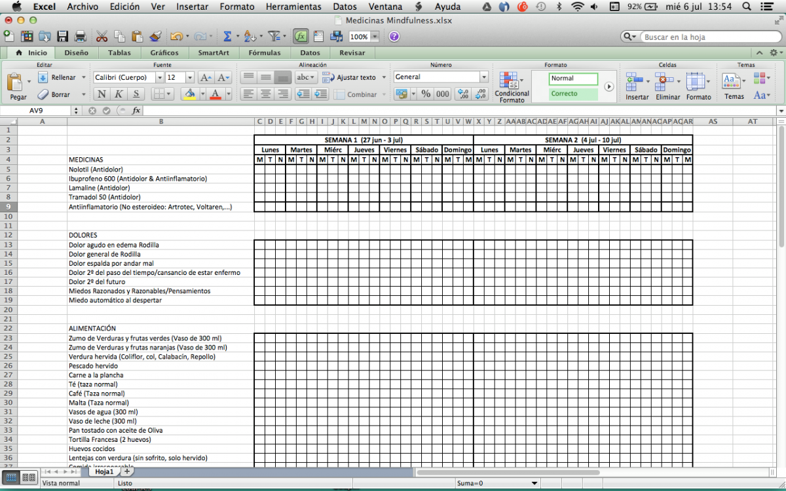
Task: Save the workbook with the floppy icon
Action: [x=63, y=37]
